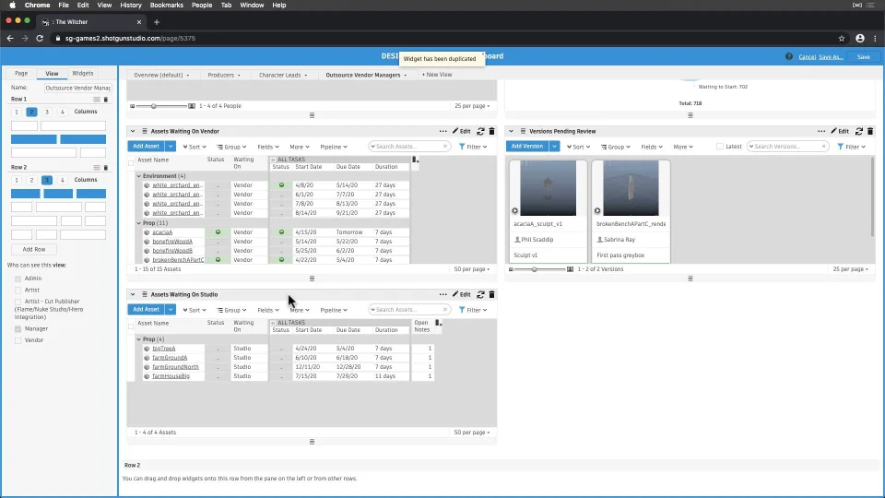Refresh the Versions Pending Review widget
This screenshot has width=885, height=498.
(x=859, y=132)
